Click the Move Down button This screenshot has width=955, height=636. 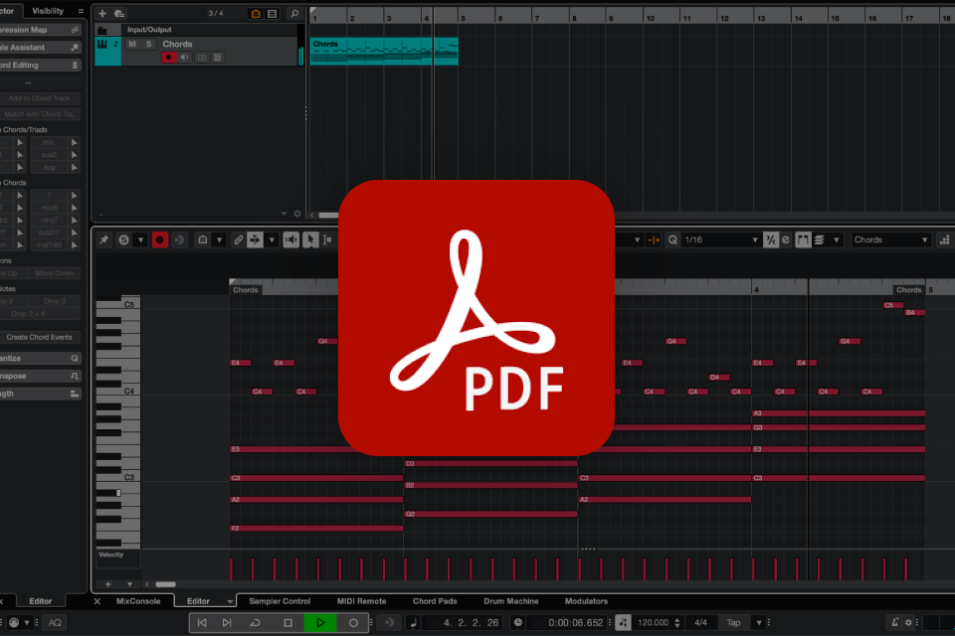pos(54,273)
